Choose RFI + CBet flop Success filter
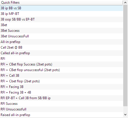The width and height of the screenshot is (128, 118). click(x=61, y=64)
